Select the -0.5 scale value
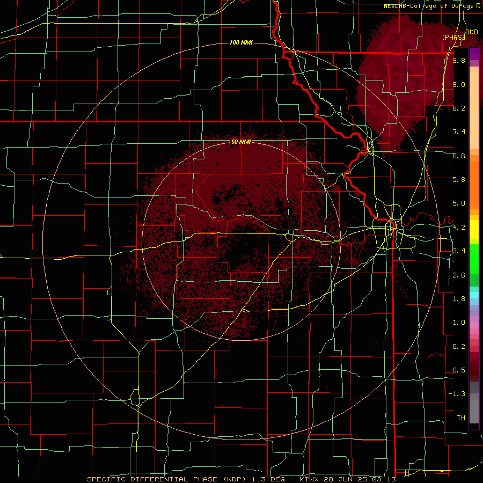483x483 pixels. (x=457, y=370)
